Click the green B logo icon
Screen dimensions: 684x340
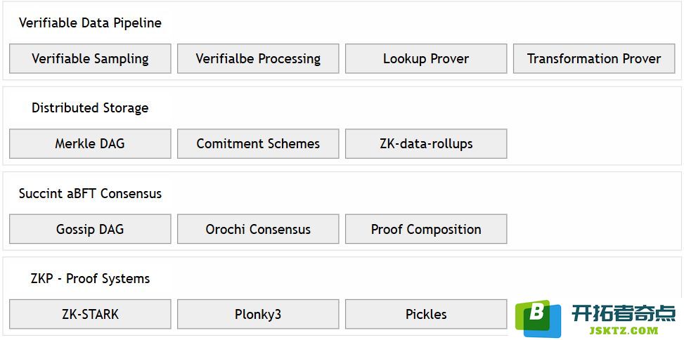pos(538,318)
